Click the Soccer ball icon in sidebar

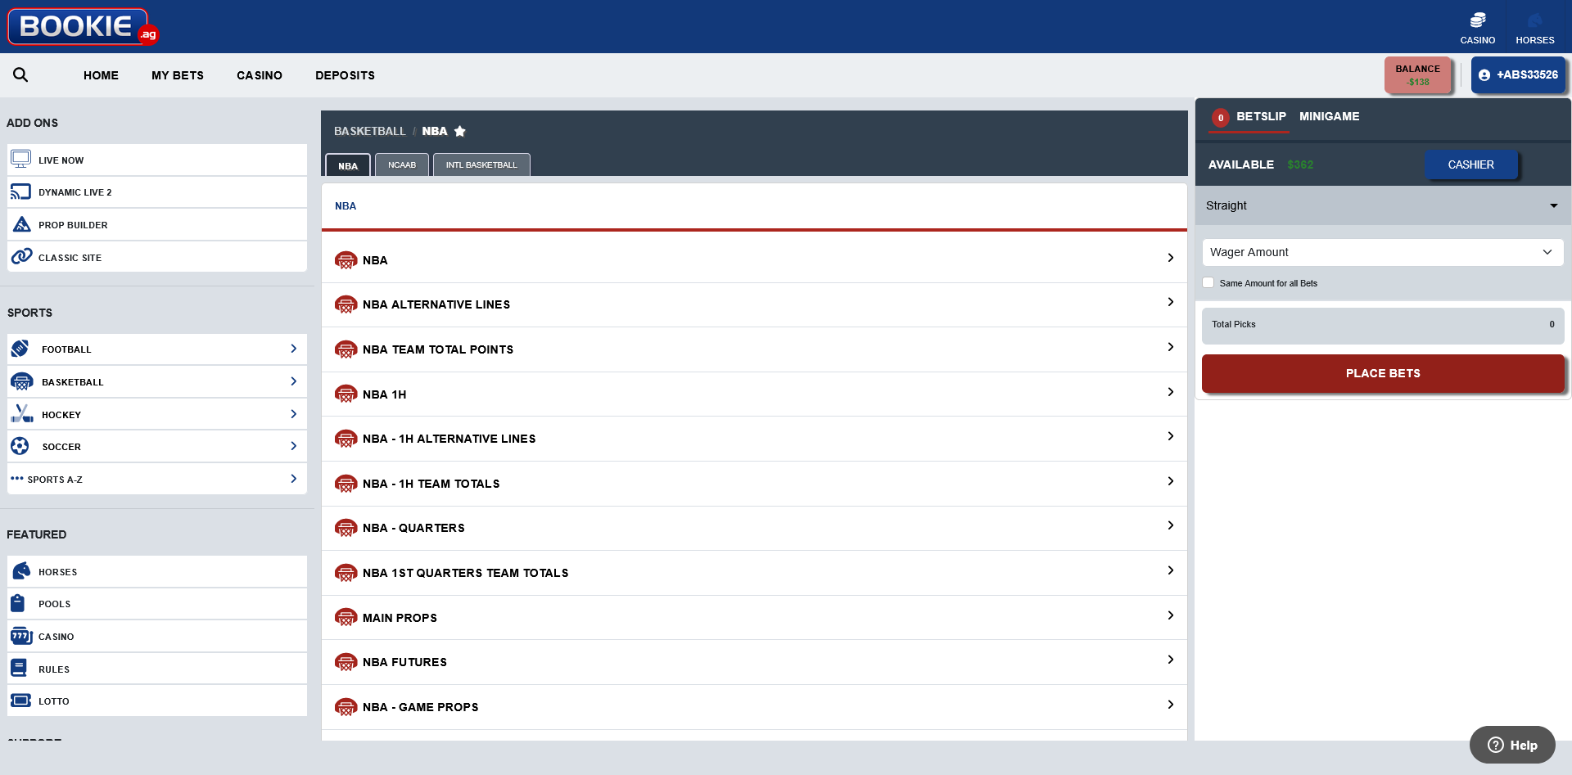click(x=20, y=445)
